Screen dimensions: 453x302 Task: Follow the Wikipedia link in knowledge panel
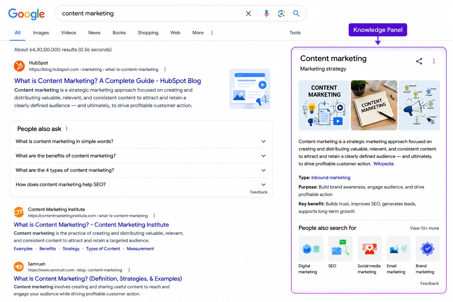point(383,164)
